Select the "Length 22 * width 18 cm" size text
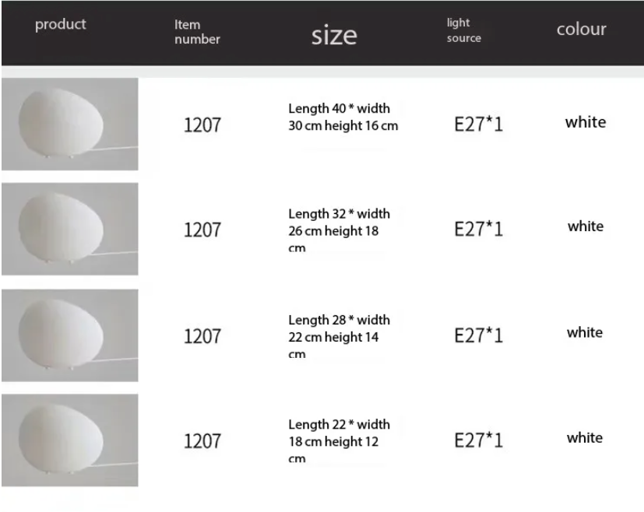Screen dimensions: 644x512 (339, 433)
